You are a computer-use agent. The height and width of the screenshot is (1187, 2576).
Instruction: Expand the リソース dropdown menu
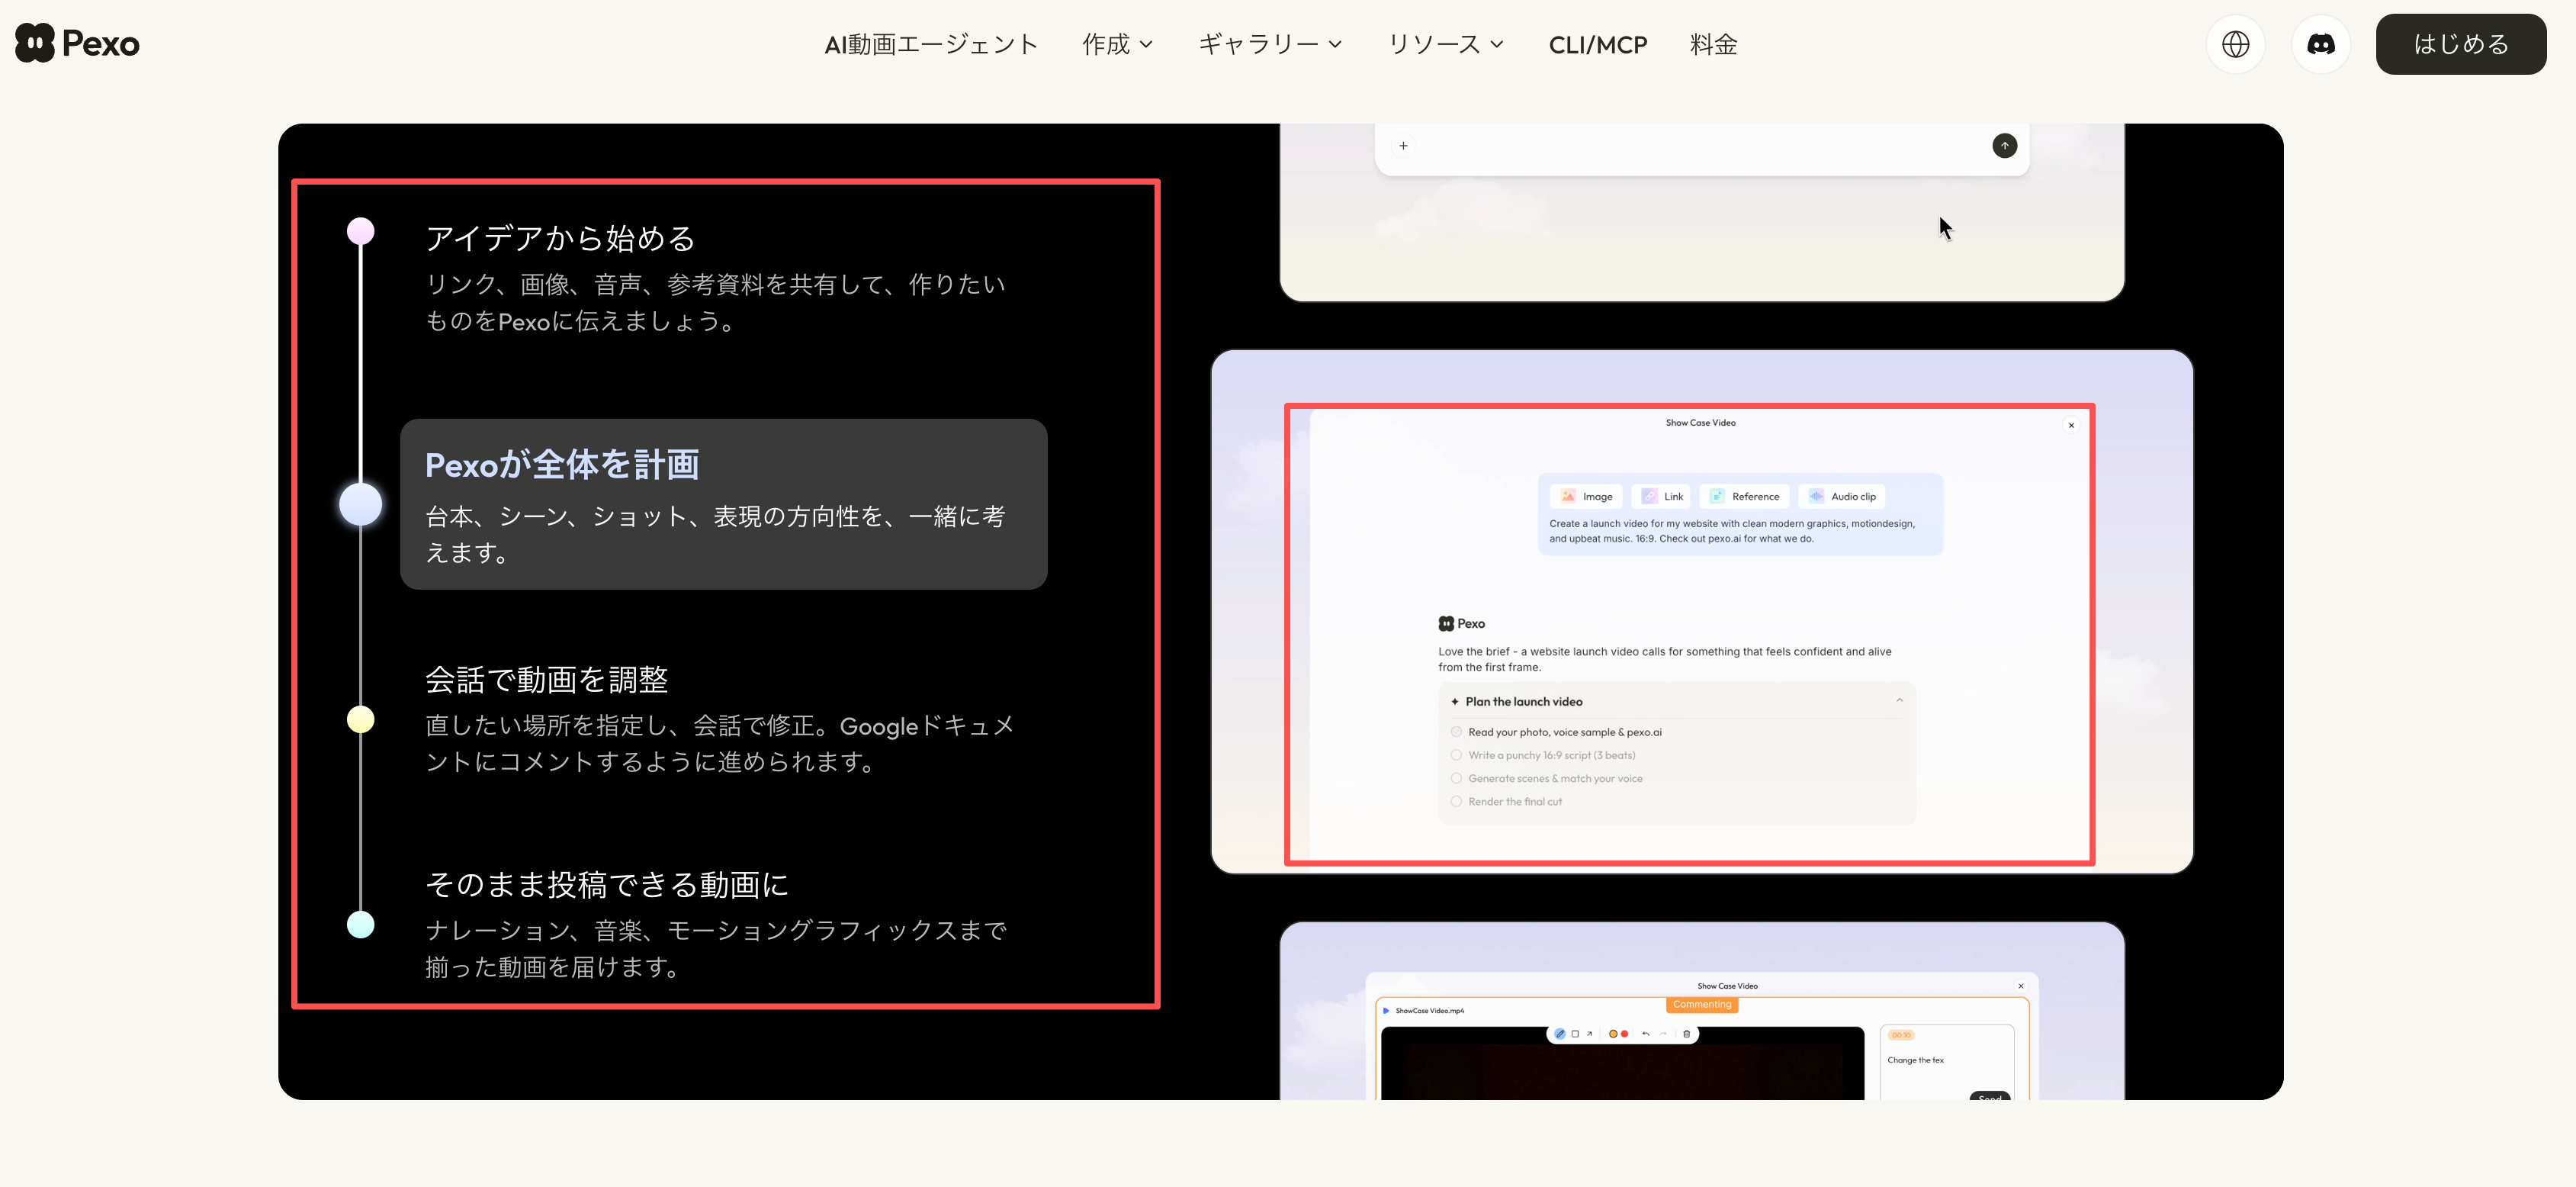pos(1445,44)
